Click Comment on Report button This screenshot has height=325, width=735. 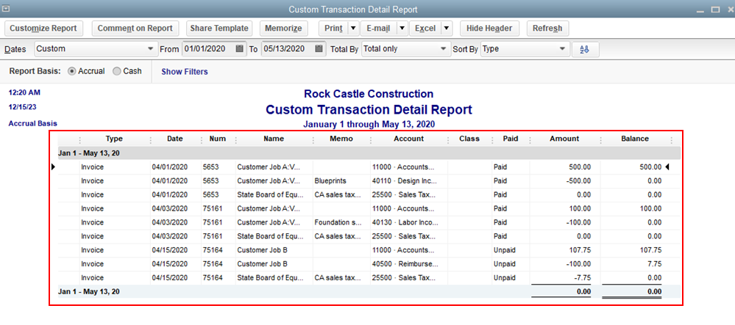pyautogui.click(x=135, y=29)
